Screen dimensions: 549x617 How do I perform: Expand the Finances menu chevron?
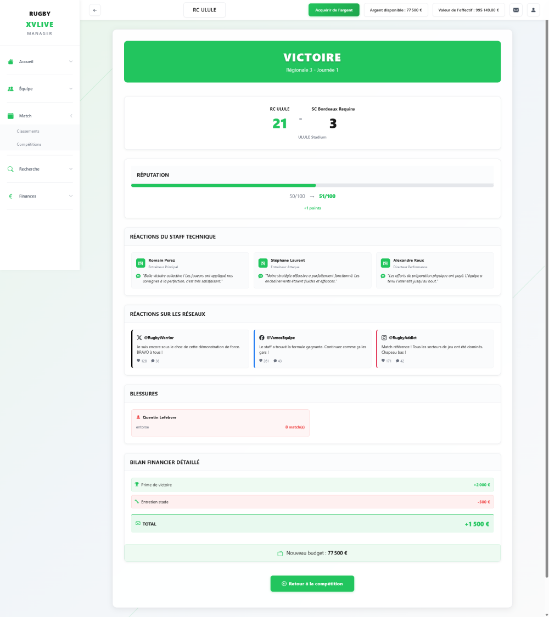pyautogui.click(x=70, y=196)
